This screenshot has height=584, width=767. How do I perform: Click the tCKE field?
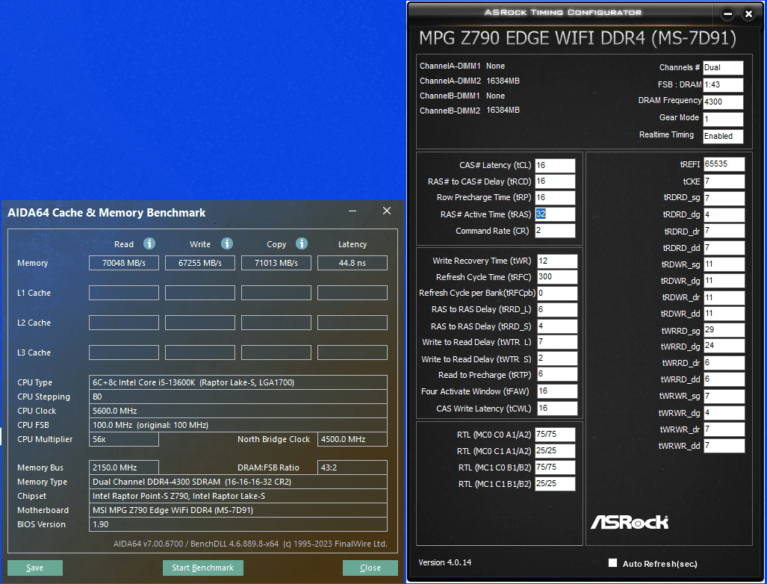click(x=724, y=181)
